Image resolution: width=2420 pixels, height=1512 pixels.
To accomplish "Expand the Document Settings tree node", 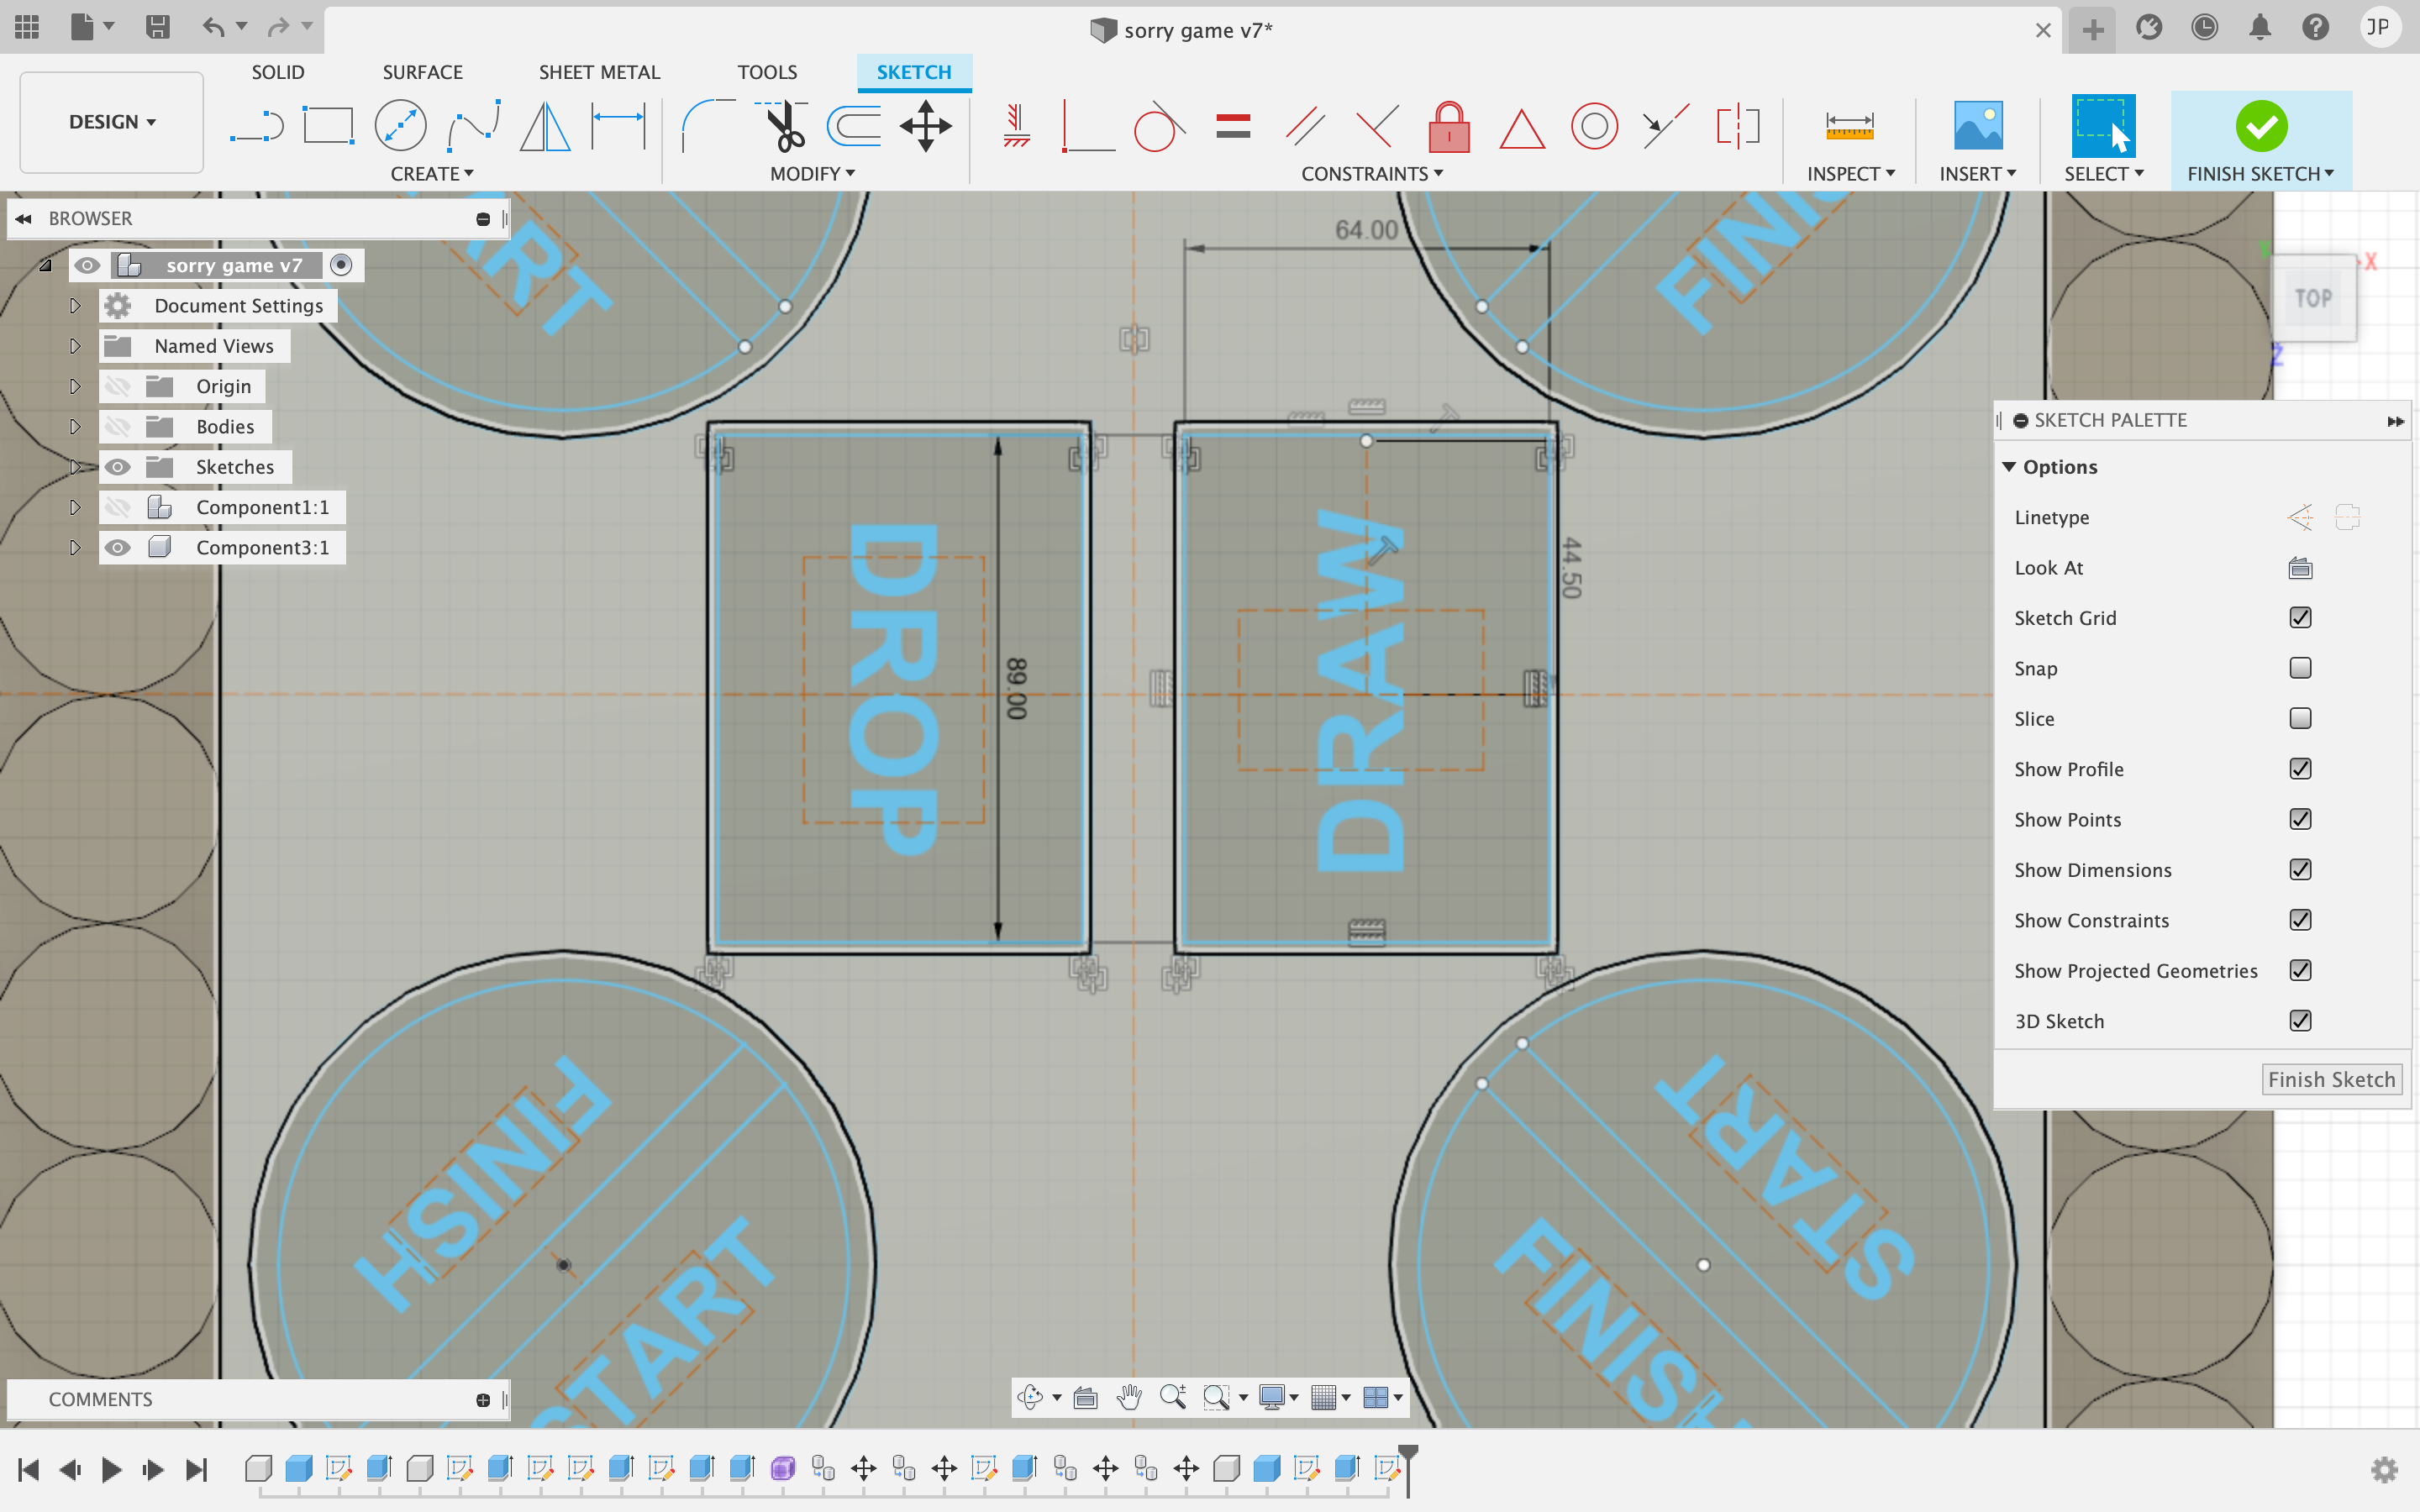I will [74, 306].
